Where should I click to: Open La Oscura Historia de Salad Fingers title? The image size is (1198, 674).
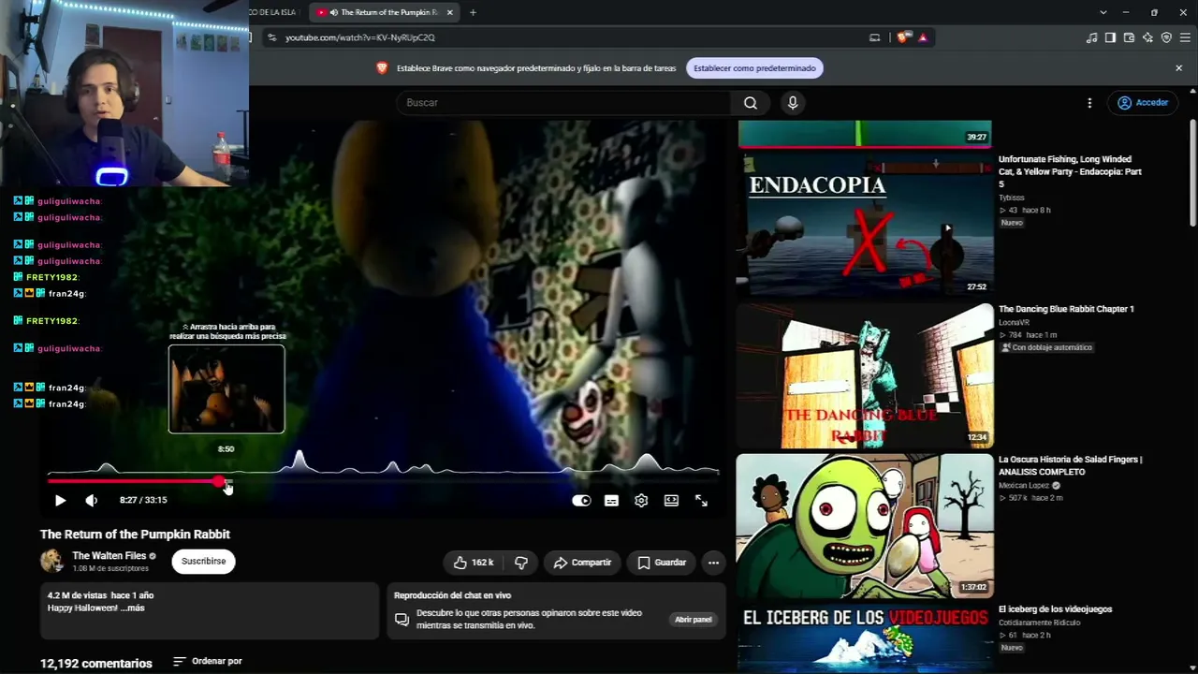click(1070, 465)
